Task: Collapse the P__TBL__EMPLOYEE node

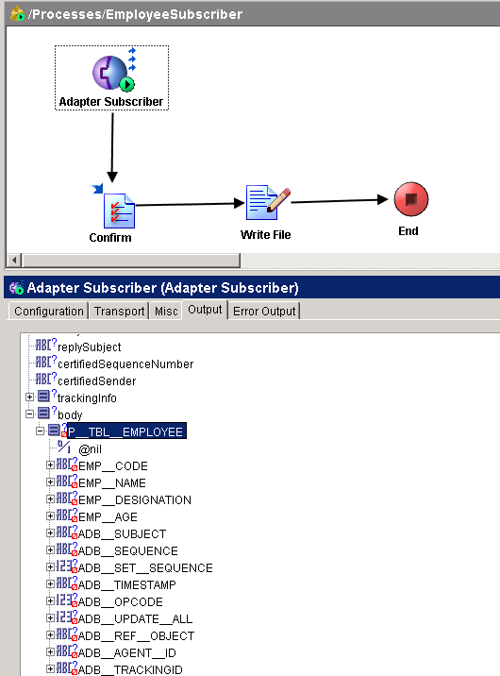Action: coord(40,431)
